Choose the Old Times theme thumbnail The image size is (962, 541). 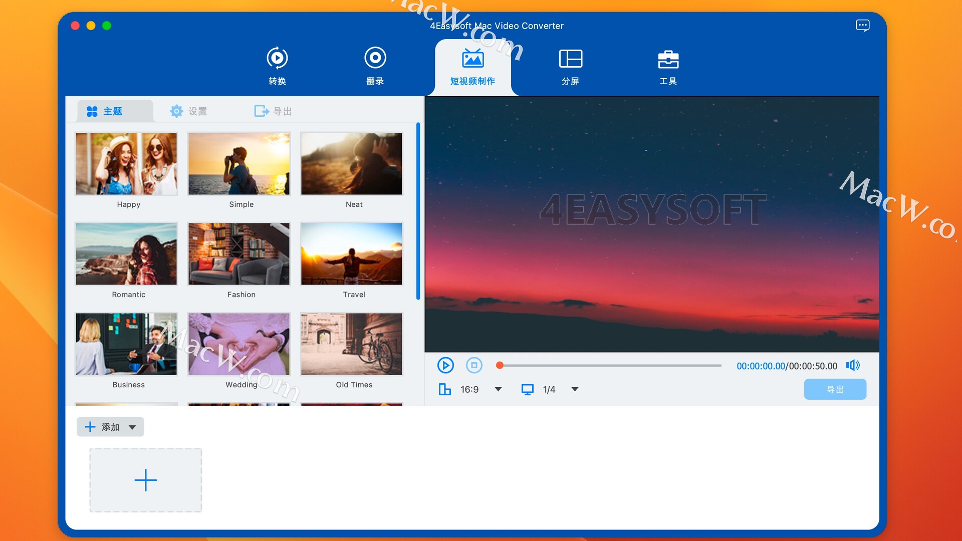pos(352,344)
